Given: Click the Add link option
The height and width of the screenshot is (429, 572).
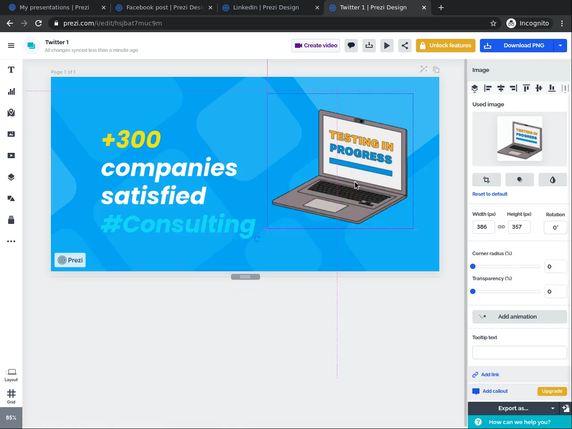Looking at the screenshot, I should [486, 374].
